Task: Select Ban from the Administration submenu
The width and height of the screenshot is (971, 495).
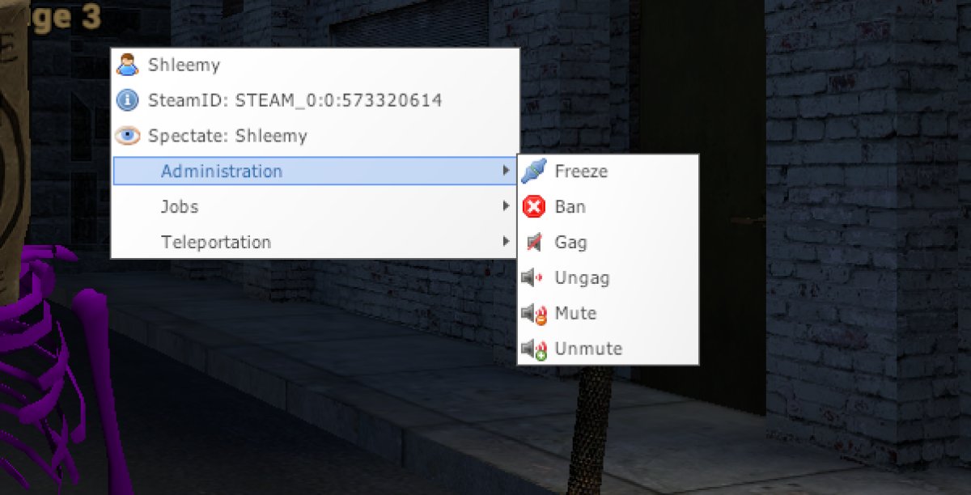Action: 608,207
